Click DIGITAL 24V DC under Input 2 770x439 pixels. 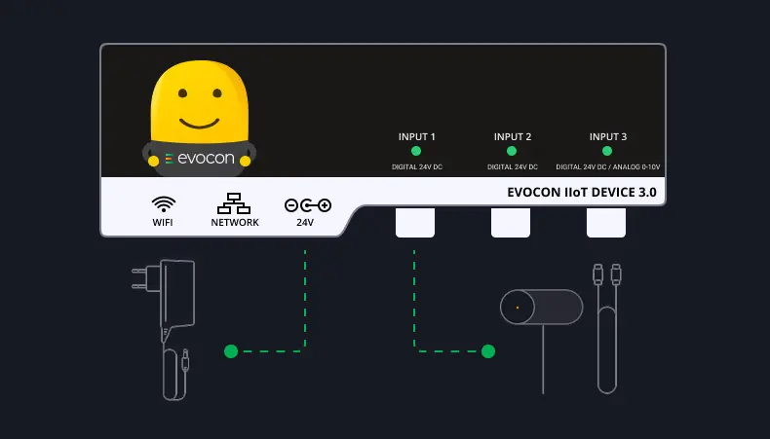(512, 167)
